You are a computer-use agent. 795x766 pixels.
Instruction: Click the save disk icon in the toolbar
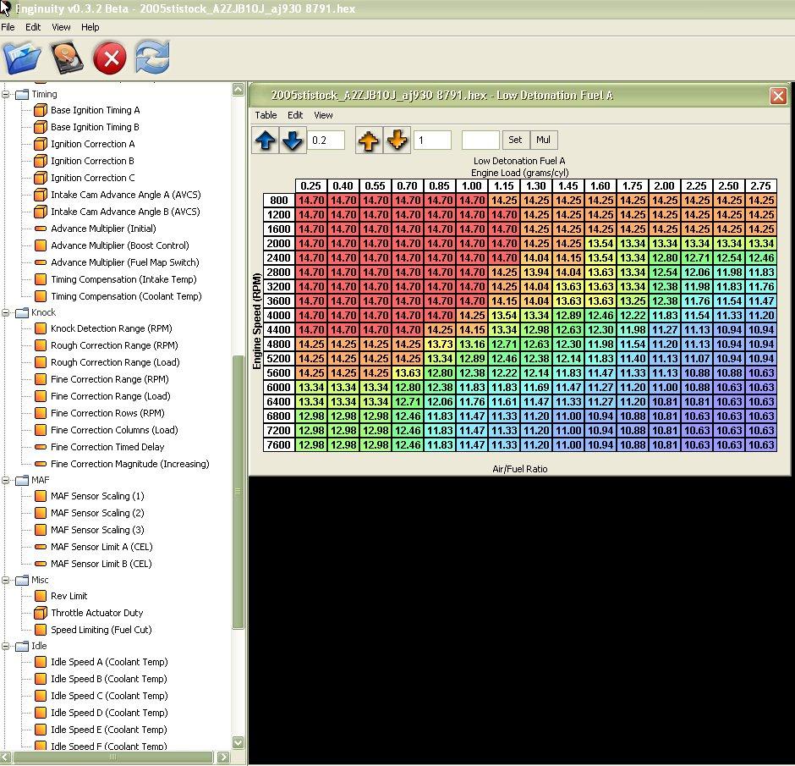(x=67, y=58)
